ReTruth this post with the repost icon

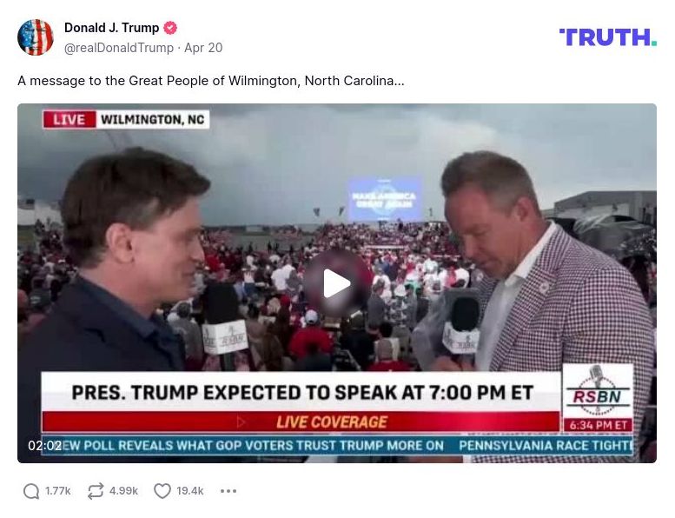[x=96, y=491]
